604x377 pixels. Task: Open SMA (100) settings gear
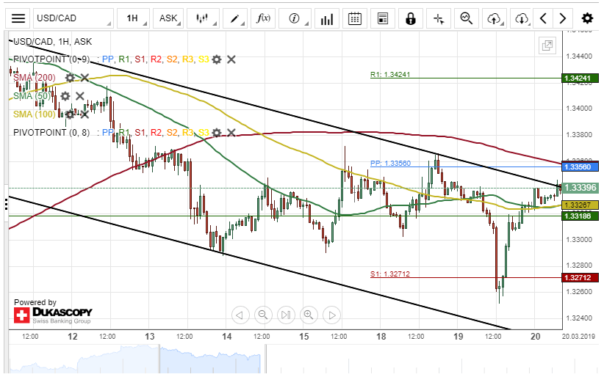tap(70, 114)
